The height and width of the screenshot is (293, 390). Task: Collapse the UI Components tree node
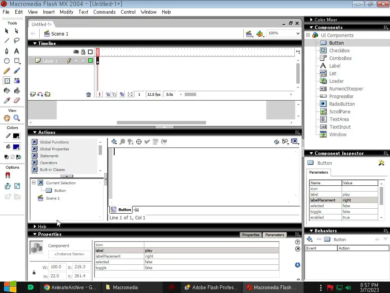(x=308, y=35)
